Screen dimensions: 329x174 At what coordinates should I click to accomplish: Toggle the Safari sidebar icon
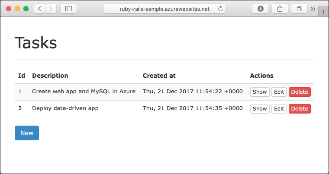point(68,9)
